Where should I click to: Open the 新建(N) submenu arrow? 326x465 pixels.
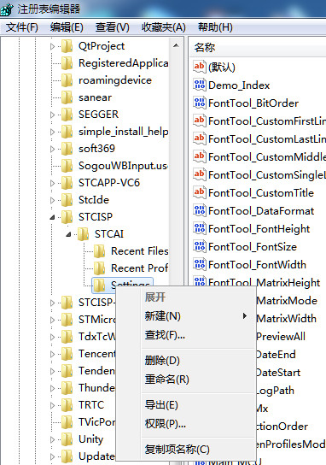245,315
